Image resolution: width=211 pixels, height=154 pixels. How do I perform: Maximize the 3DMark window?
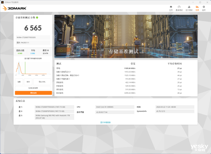pyautogui.click(x=200, y=2)
